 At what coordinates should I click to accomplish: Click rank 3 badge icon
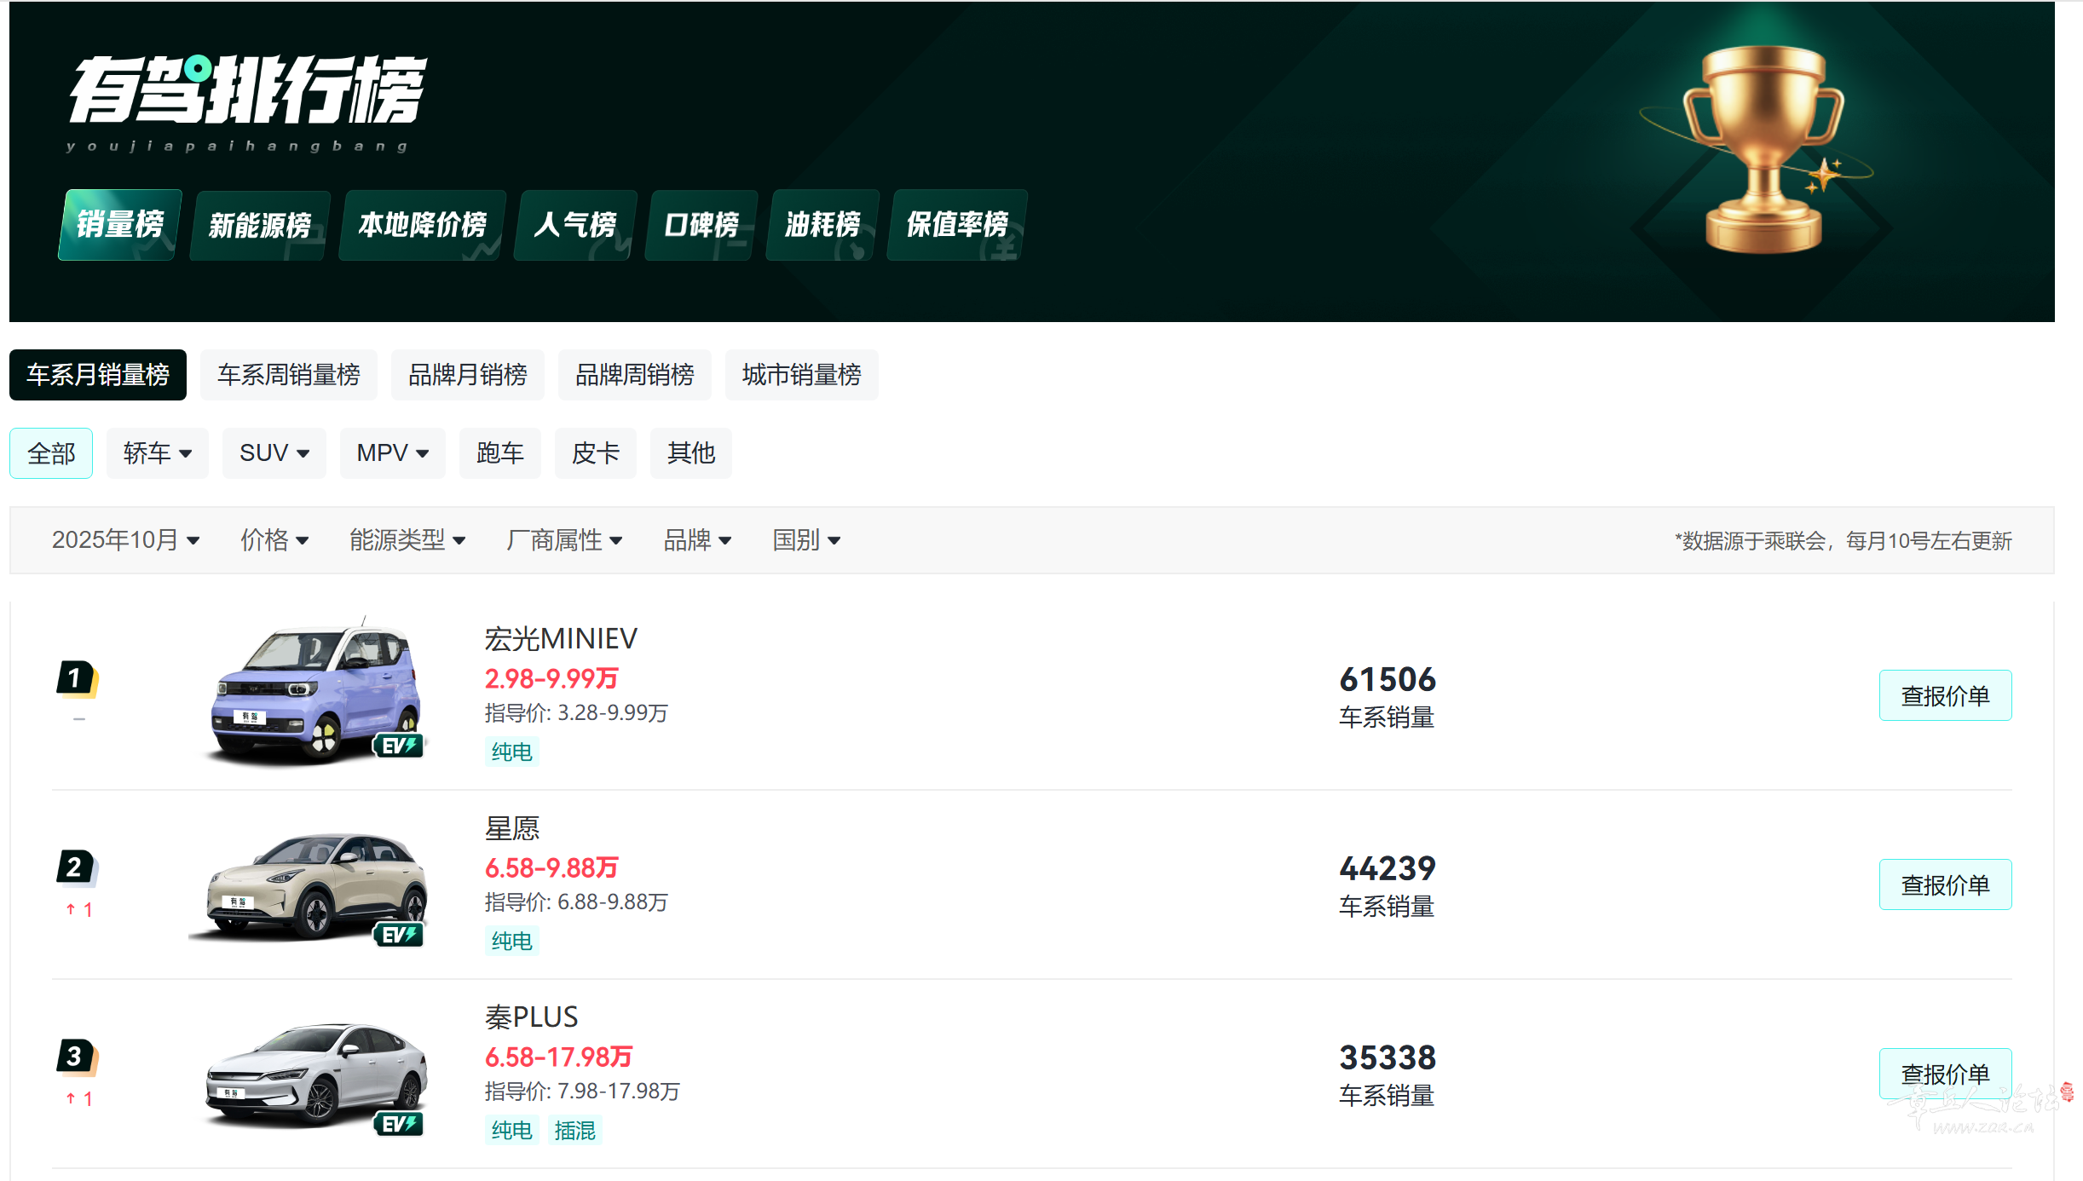click(77, 1057)
